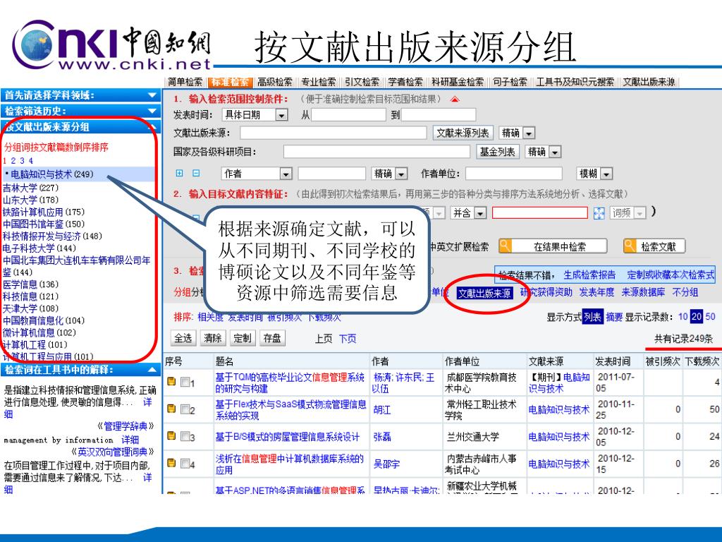The image size is (722, 542).
Task: Select source group 铁路计算机应用 (175)
Action: [44, 212]
